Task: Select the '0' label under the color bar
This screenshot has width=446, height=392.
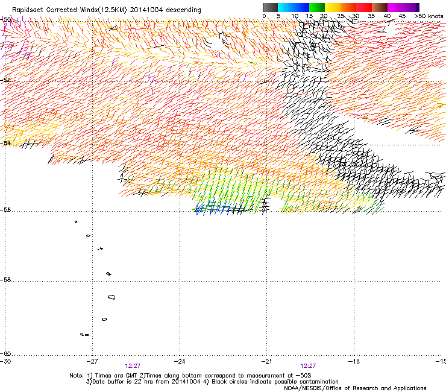Action: pos(264,16)
